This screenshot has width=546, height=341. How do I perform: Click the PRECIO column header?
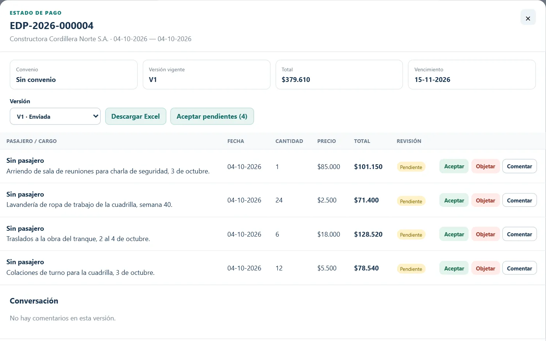(326, 141)
